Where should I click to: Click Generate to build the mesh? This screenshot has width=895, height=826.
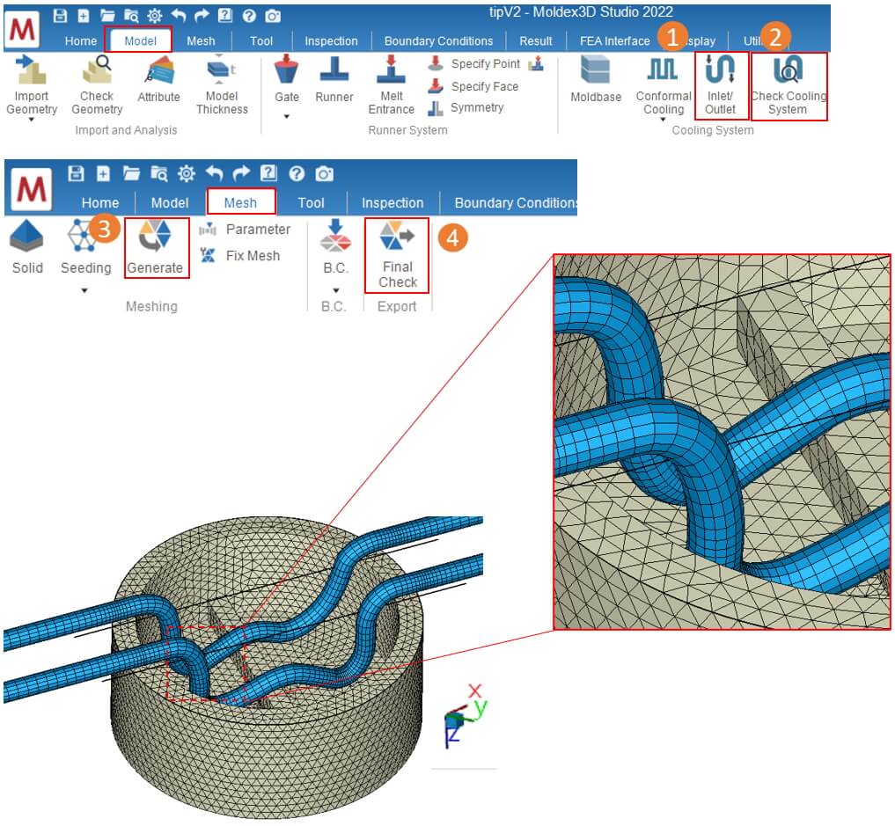click(157, 247)
